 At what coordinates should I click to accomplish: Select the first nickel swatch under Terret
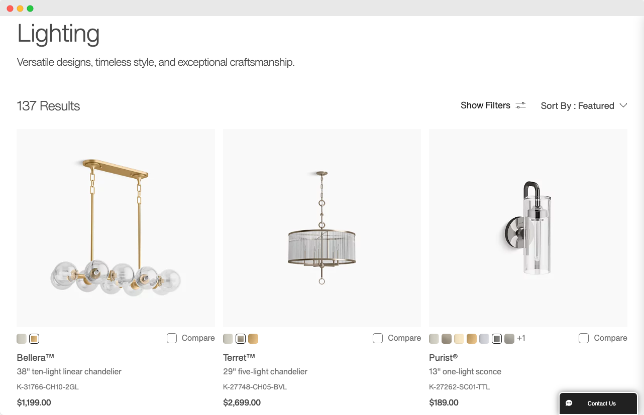click(228, 339)
